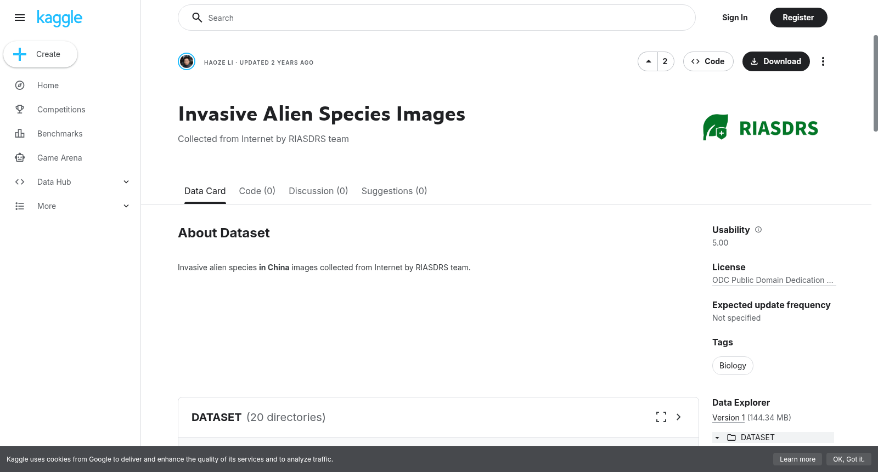Select the Biology tag
The image size is (878, 472).
[x=733, y=366]
